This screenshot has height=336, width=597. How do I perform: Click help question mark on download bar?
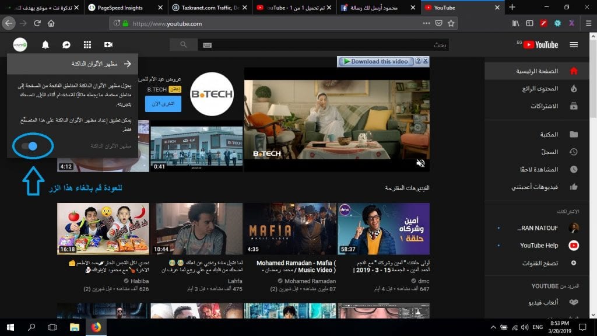click(x=418, y=61)
